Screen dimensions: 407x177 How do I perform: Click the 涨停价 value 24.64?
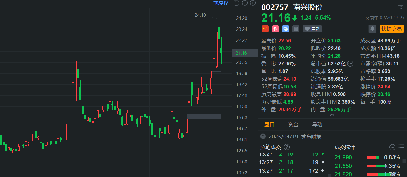[384, 87]
